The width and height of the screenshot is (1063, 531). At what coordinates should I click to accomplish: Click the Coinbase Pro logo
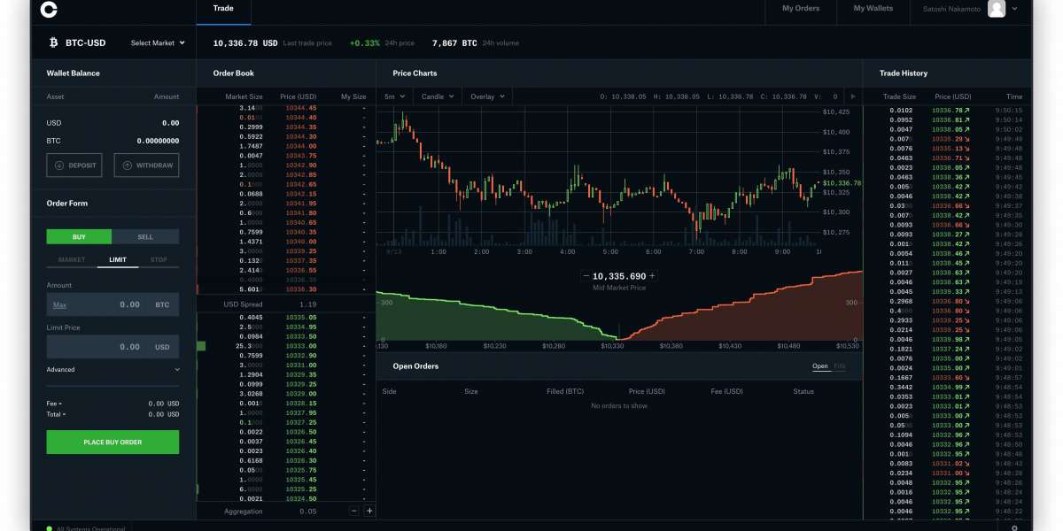click(x=50, y=10)
